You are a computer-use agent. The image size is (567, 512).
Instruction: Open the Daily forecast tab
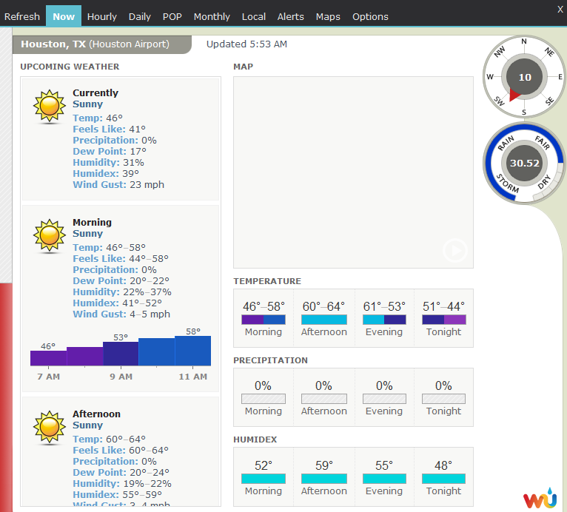(139, 16)
